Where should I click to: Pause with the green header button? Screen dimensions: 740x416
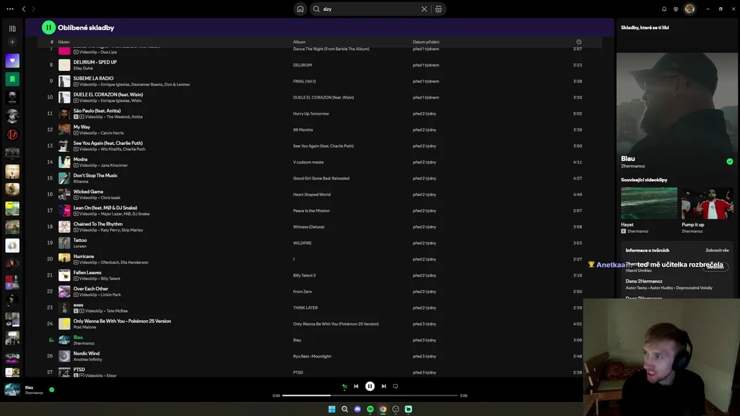point(49,27)
